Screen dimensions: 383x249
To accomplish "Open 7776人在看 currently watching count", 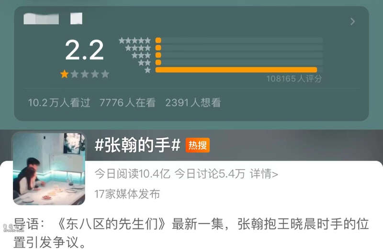I will [127, 103].
